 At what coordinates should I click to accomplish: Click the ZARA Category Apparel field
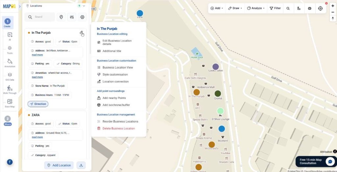(43, 155)
